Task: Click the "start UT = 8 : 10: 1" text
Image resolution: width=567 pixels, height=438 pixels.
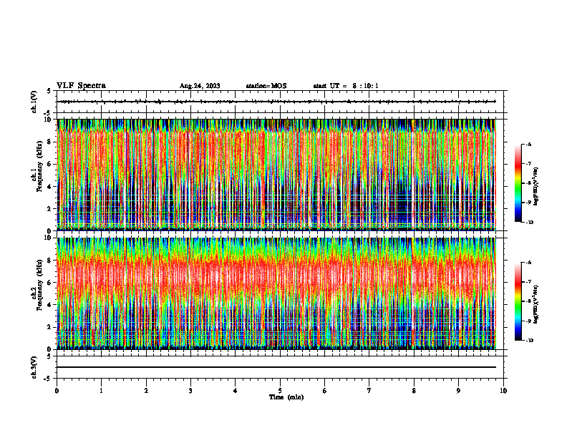Action: coord(346,86)
